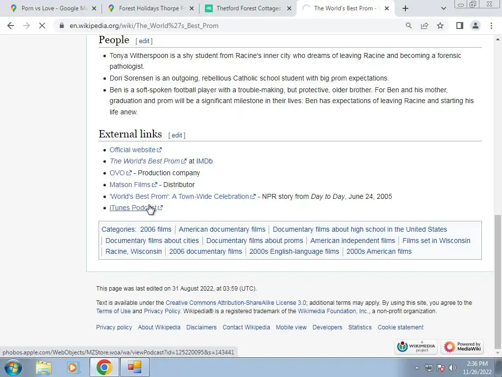
Task: Open About Wikipedia footer link
Action: 159,327
